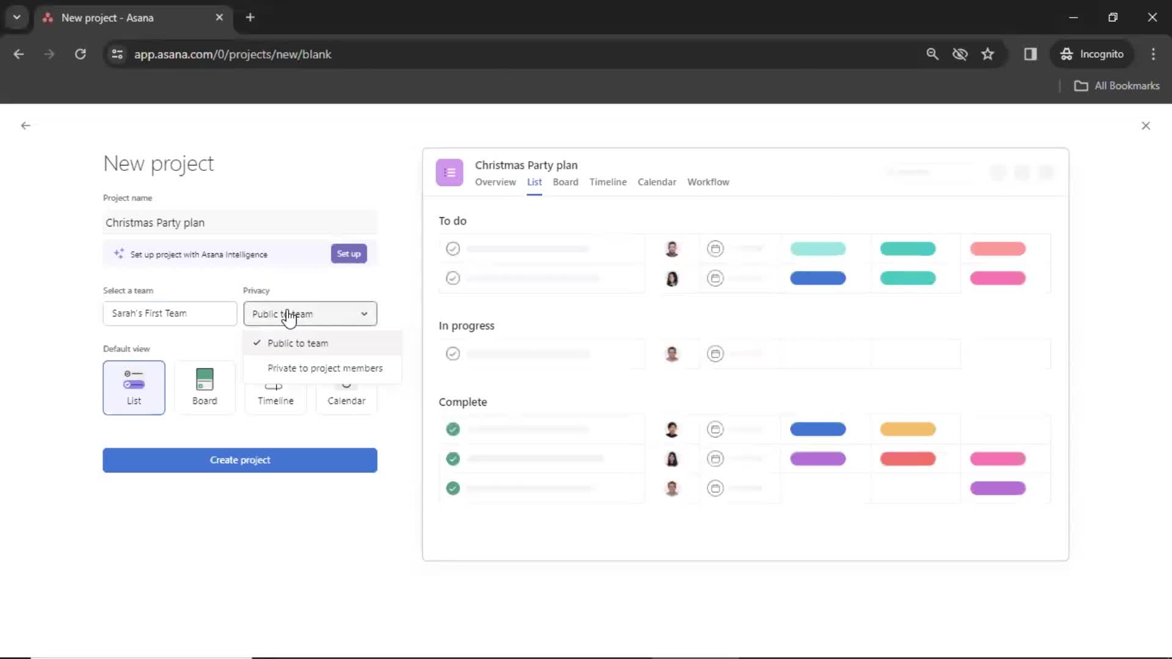The width and height of the screenshot is (1172, 659).
Task: Click the List view icon
Action: coord(134,386)
